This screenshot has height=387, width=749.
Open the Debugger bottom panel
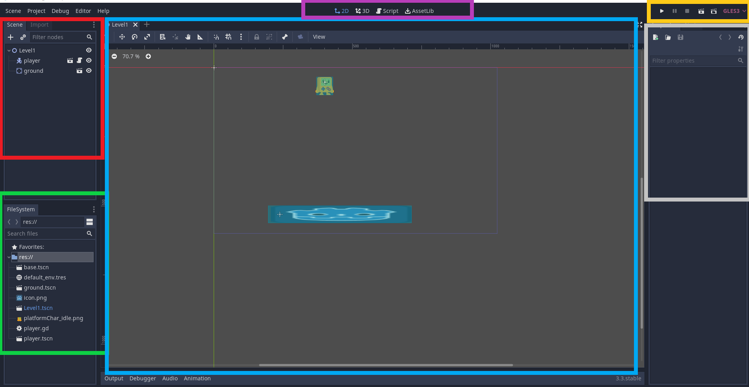point(143,378)
